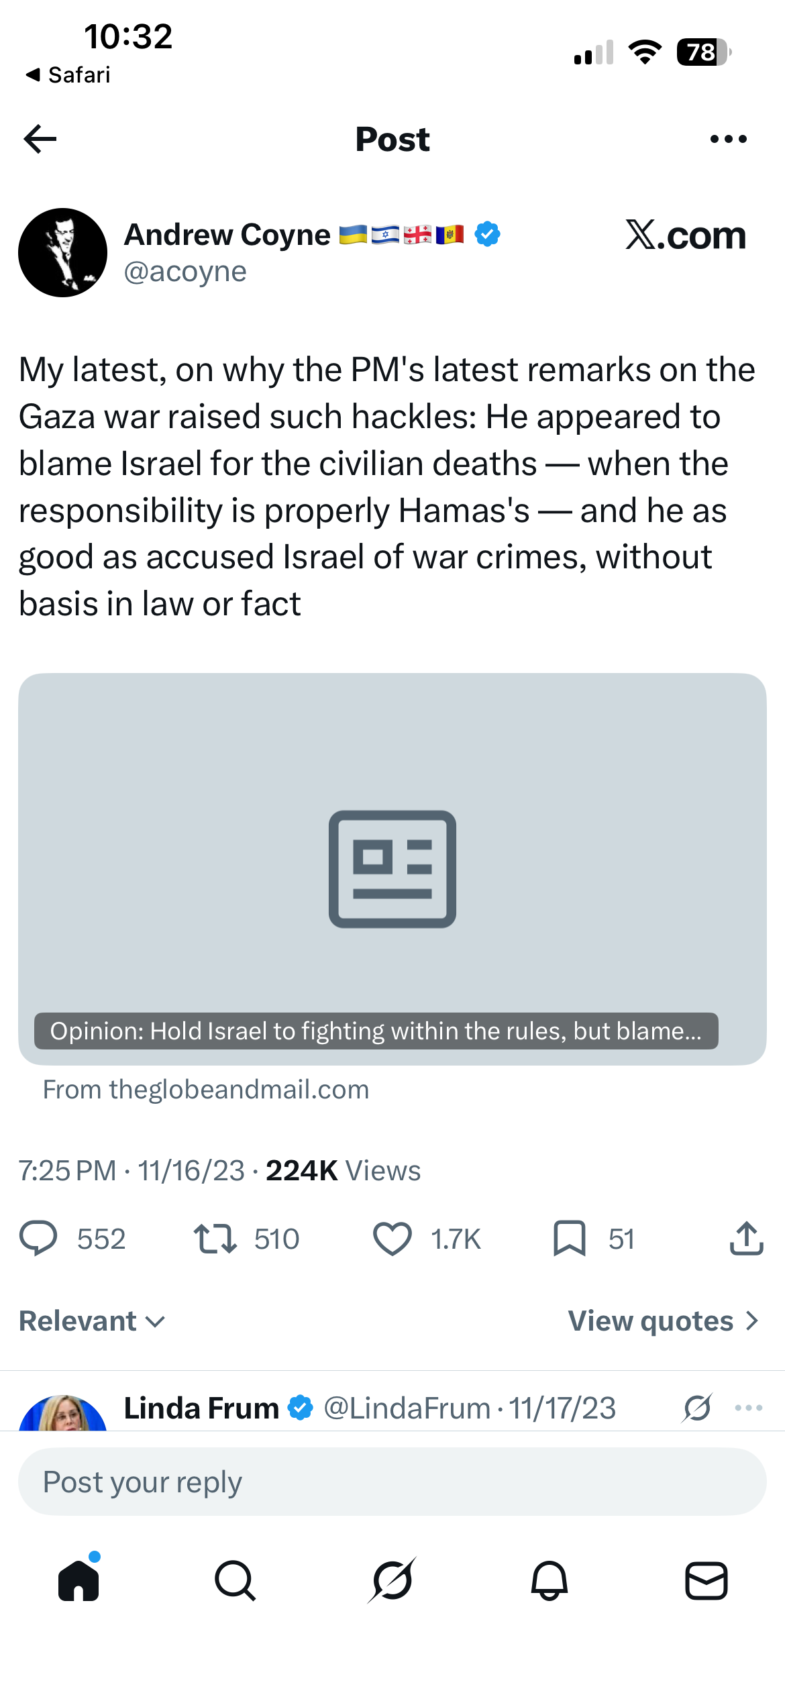Open more options on Linda Frum's reply
Viewport: 785px width, 1699px height.
[x=749, y=1408]
